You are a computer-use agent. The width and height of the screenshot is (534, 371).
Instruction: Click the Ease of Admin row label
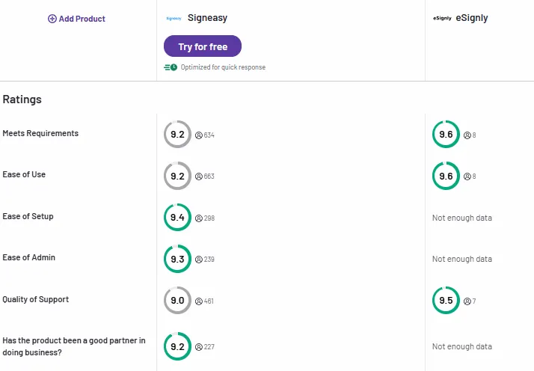29,257
